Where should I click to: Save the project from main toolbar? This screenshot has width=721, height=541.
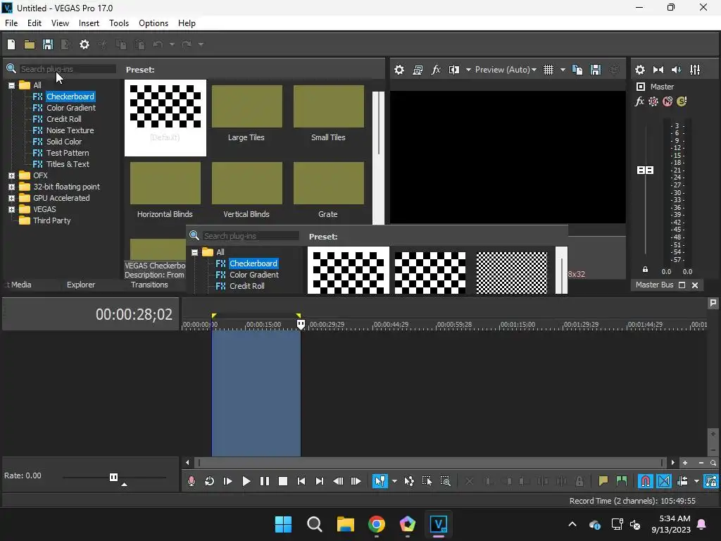(x=48, y=44)
